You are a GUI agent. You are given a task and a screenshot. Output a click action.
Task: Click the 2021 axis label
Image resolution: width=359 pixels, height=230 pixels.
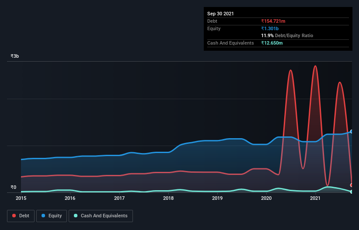point(315,198)
